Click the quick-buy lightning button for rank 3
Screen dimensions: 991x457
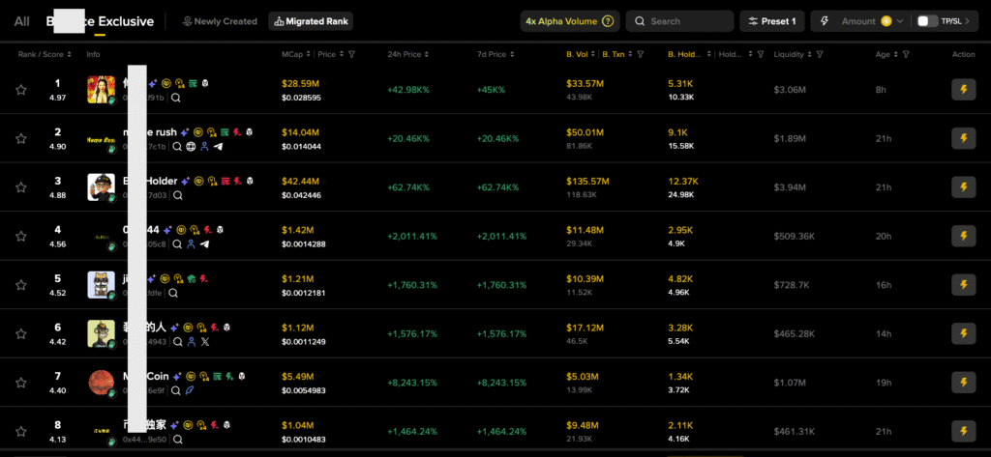(962, 187)
